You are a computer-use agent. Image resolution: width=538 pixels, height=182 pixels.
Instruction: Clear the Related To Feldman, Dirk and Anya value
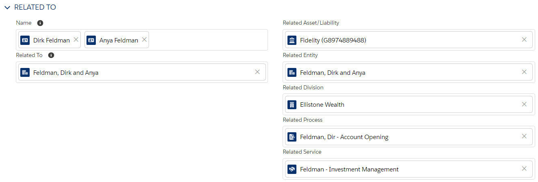257,72
